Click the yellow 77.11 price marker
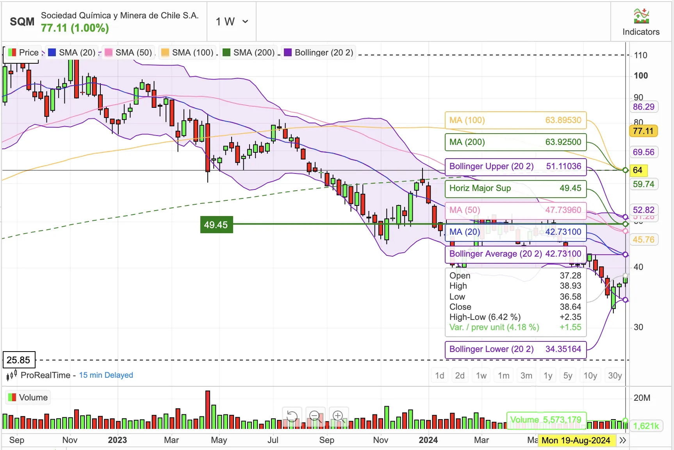The image size is (674, 450). [644, 131]
